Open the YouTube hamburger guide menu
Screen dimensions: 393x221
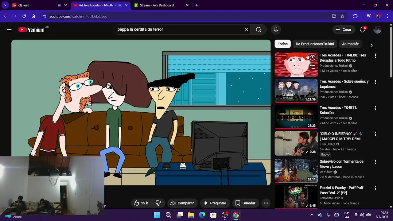(9, 29)
